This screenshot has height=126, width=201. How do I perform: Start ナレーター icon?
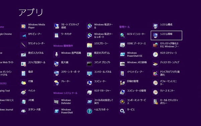click(x=56, y=83)
